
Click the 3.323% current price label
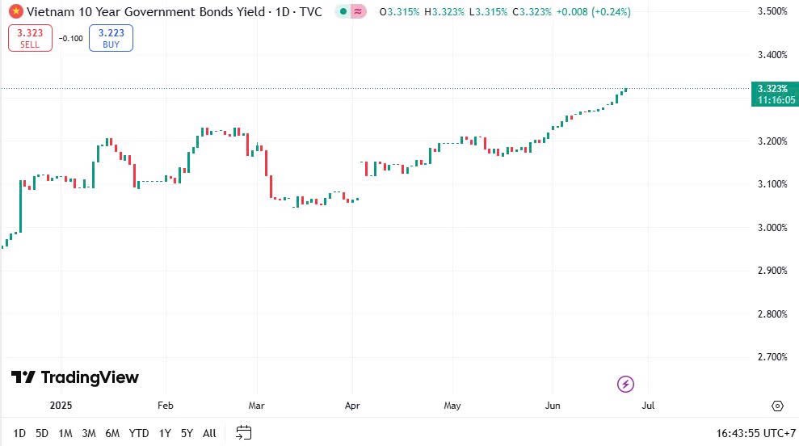click(x=773, y=87)
